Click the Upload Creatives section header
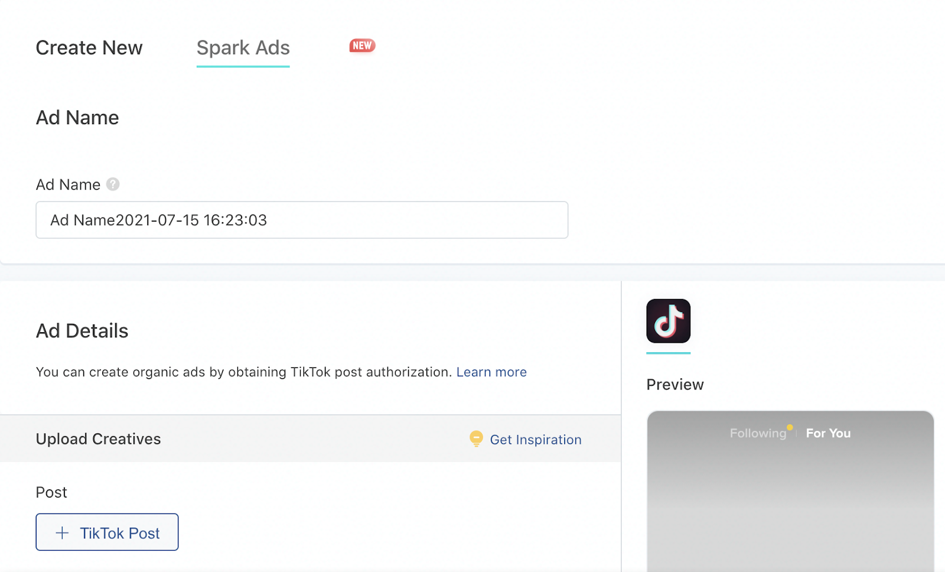This screenshot has height=572, width=945. (x=99, y=439)
